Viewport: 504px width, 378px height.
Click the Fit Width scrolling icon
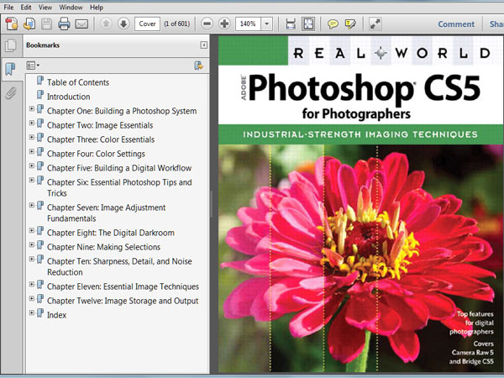[x=291, y=24]
